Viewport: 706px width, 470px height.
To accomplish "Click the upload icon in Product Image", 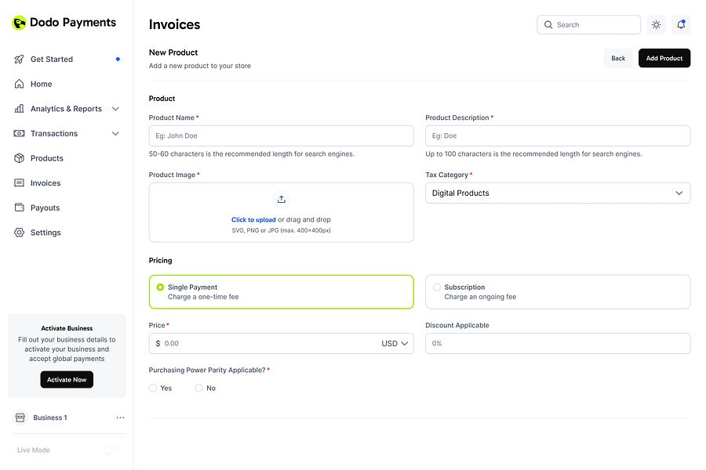I will pyautogui.click(x=282, y=200).
